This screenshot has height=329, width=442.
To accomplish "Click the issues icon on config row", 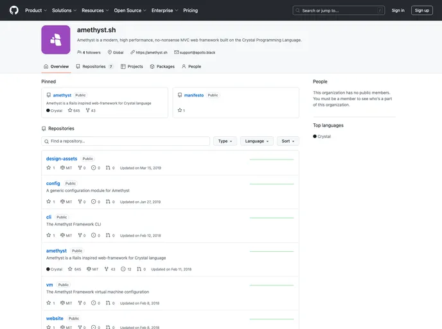I will tap(93, 202).
